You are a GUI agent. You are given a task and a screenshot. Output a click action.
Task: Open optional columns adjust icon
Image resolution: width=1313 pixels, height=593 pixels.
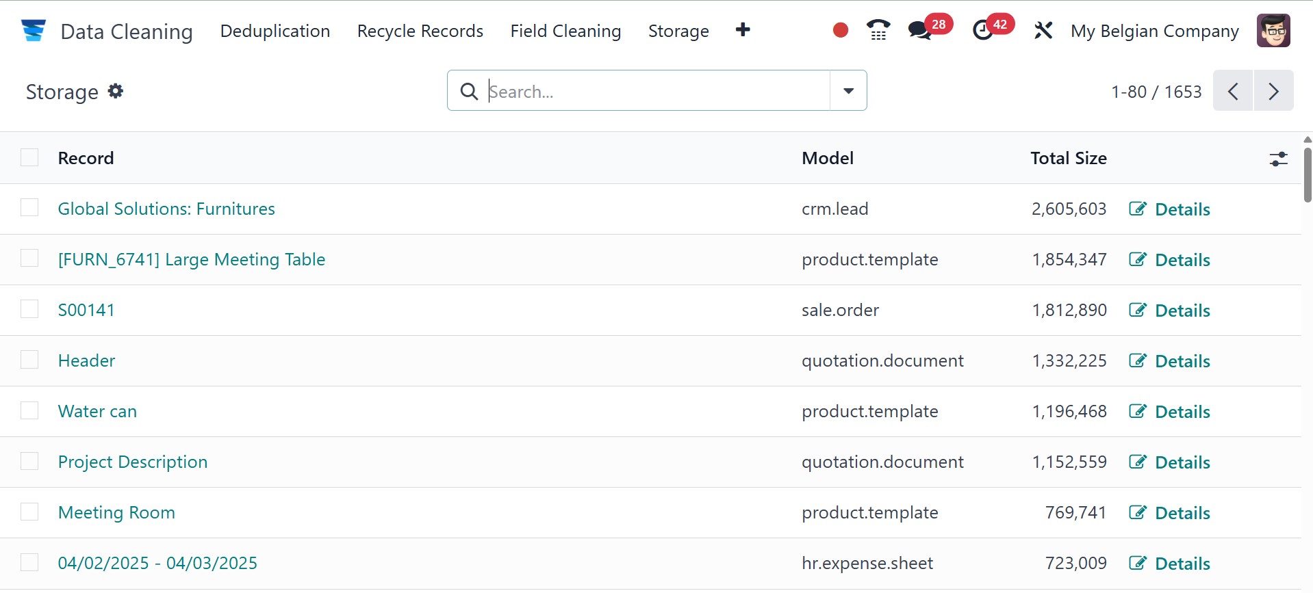1278,159
